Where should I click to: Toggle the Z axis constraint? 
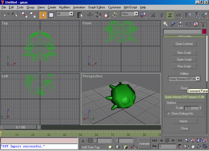170,15
